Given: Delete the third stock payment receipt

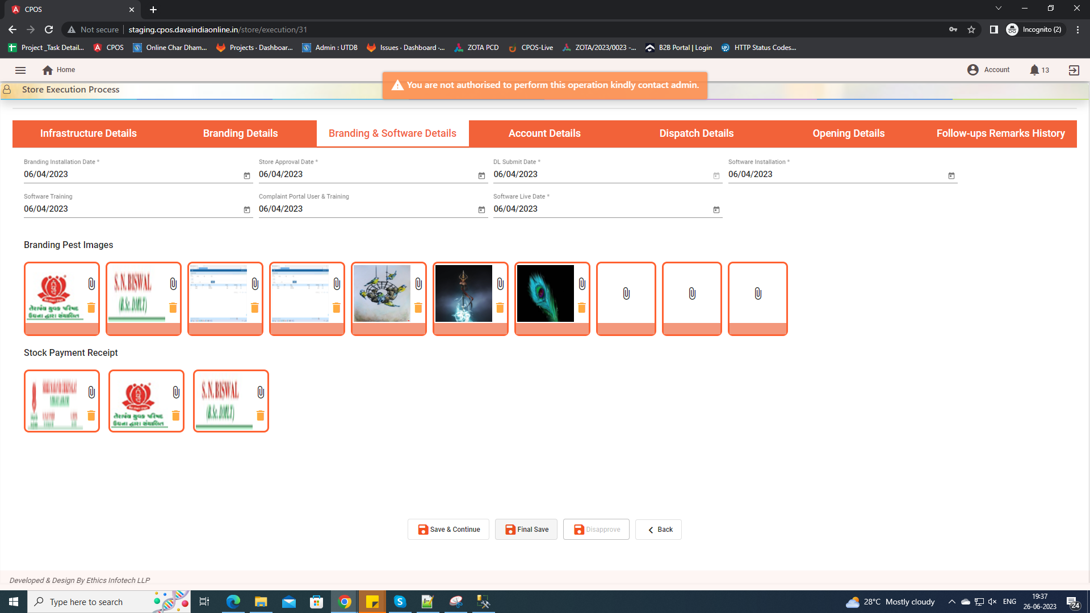Looking at the screenshot, I should (x=260, y=415).
